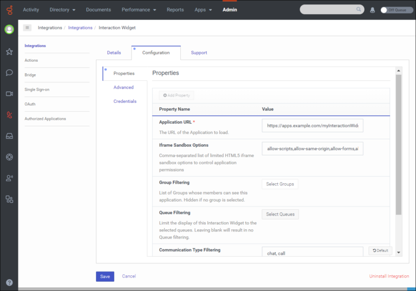416x291 pixels.
Task: Switch to the Details tab
Action: pyautogui.click(x=114, y=53)
